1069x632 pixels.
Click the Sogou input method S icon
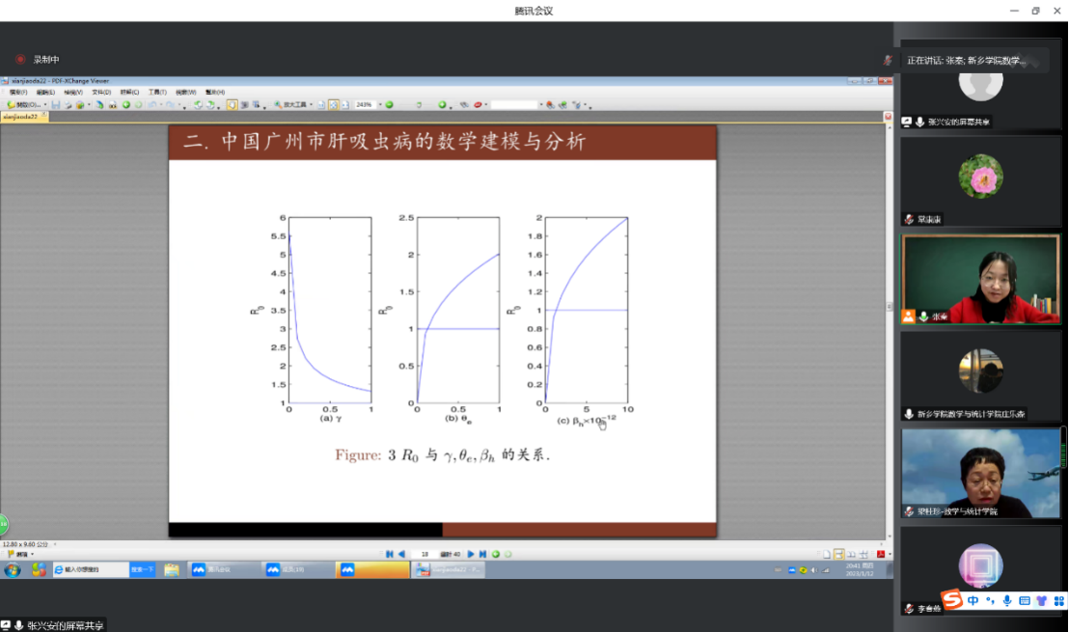pos(951,600)
